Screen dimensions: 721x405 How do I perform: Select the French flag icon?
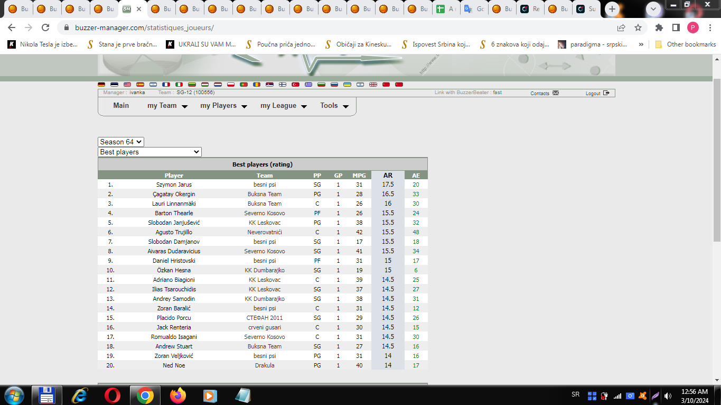coord(166,85)
